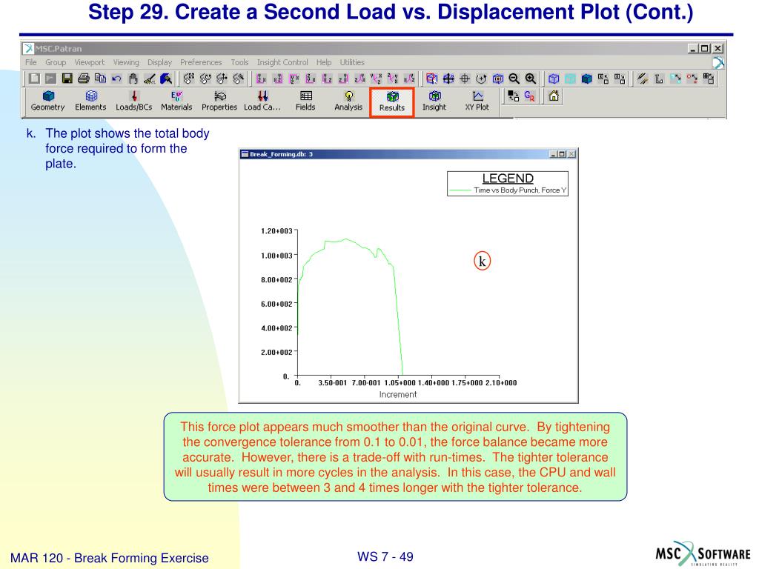Open the Fields application tab

coord(305,101)
